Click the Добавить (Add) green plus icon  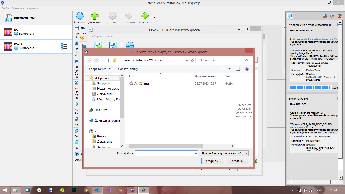[94, 16]
